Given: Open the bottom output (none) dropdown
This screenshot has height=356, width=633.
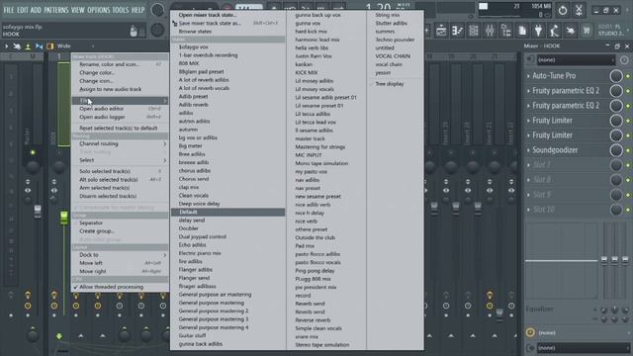Looking at the screenshot, I should [x=583, y=347].
